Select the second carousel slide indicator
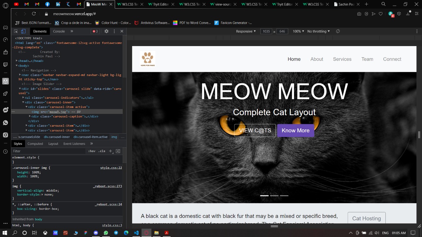 point(274,196)
